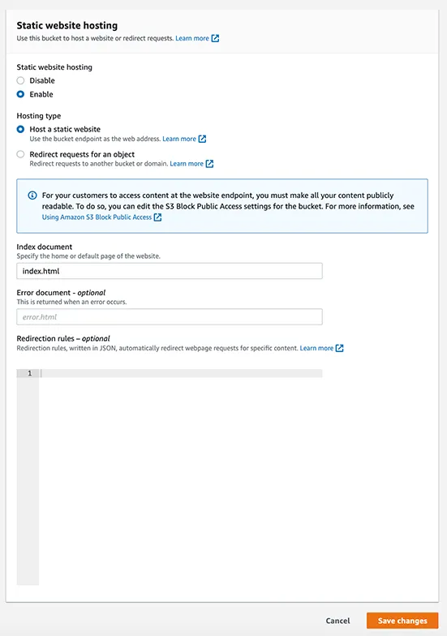Click the external link icon after Redirect requests Learn more
Image resolution: width=447 pixels, height=636 pixels.
(209, 164)
